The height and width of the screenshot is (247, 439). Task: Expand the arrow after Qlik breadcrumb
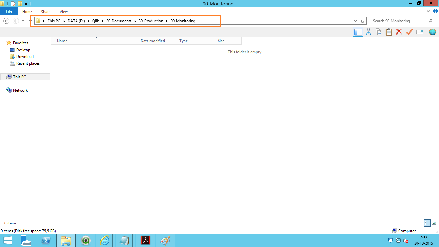pyautogui.click(x=103, y=21)
